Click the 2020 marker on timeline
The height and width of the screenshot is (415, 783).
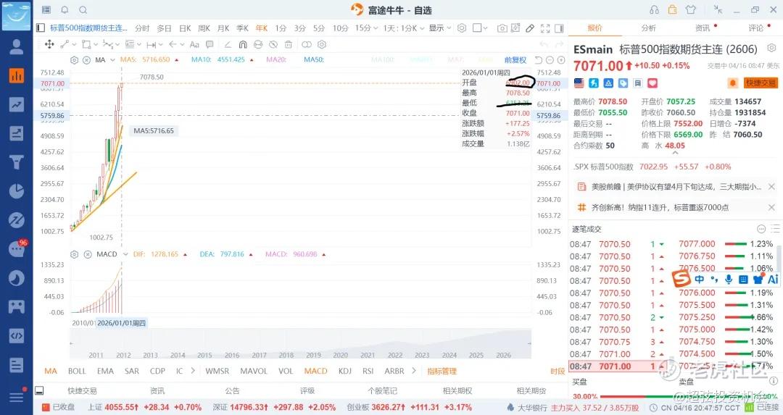coord(340,355)
